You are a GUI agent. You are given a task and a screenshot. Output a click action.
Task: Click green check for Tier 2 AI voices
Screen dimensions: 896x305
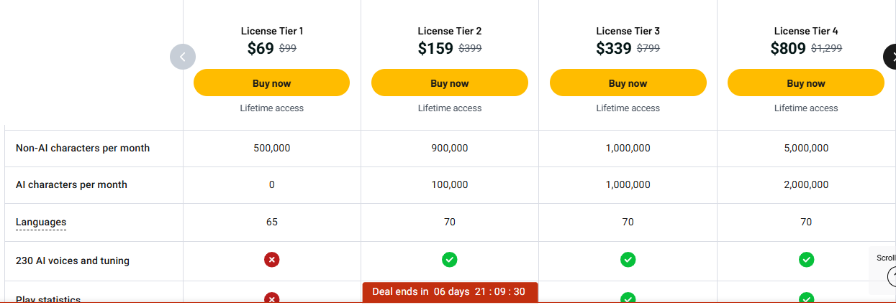click(450, 260)
